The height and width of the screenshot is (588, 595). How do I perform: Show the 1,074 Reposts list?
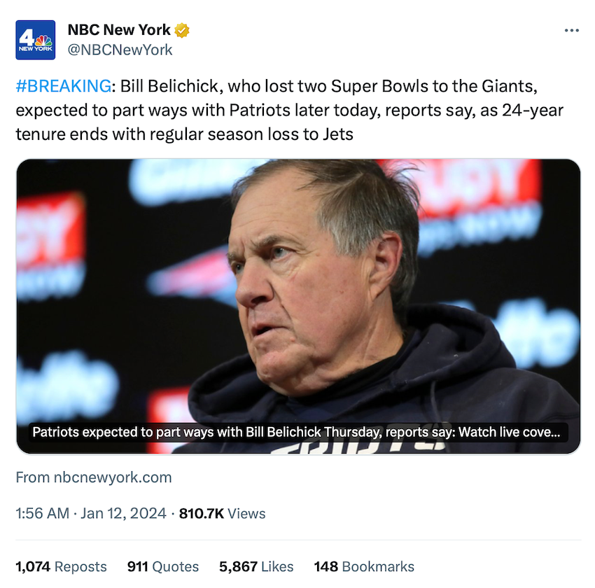pos(62,567)
